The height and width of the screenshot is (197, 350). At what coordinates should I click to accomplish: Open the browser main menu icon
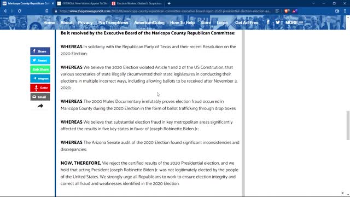[345, 11]
